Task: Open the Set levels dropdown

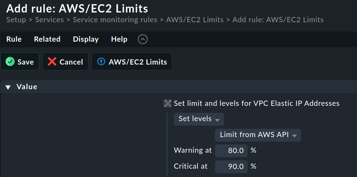Action: [x=199, y=119]
